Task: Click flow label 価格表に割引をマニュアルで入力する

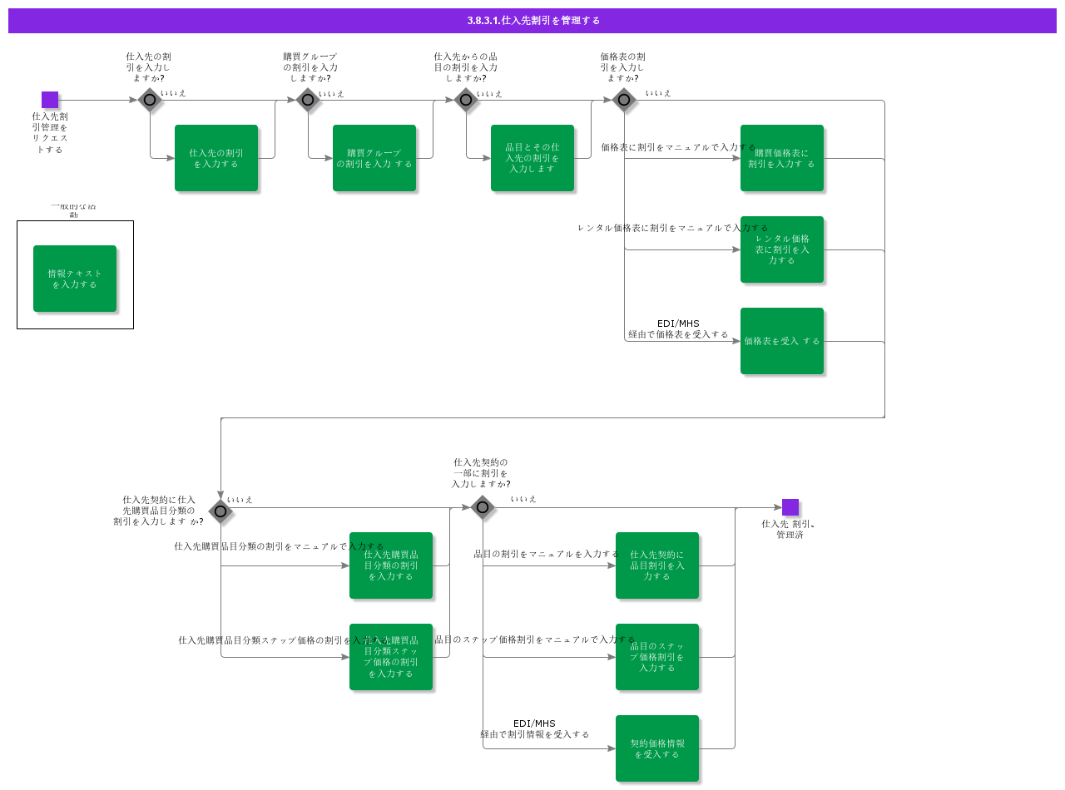Action: click(679, 147)
